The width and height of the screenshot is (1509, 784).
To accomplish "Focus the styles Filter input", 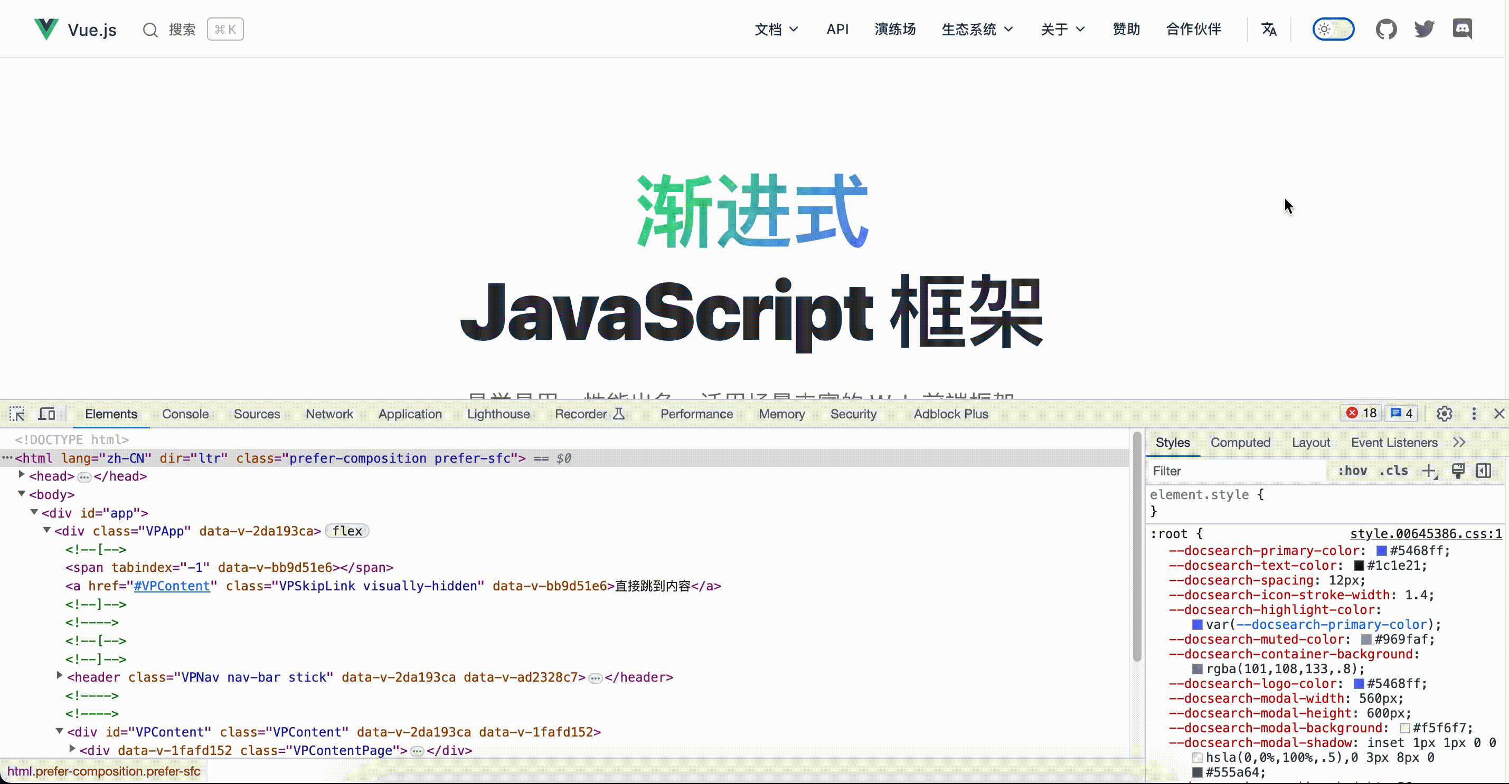I will (1237, 471).
